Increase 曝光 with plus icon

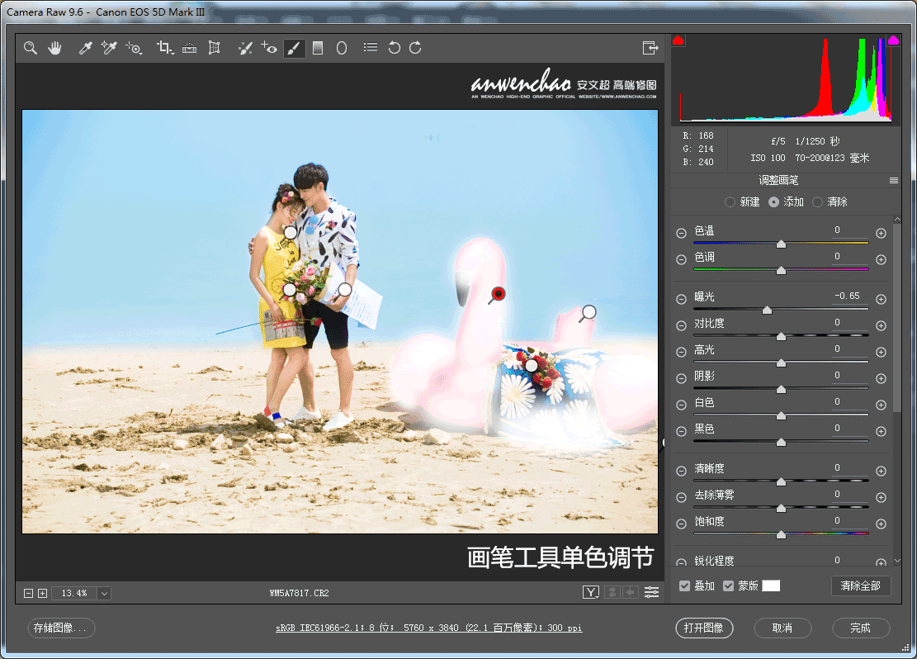coord(881,299)
